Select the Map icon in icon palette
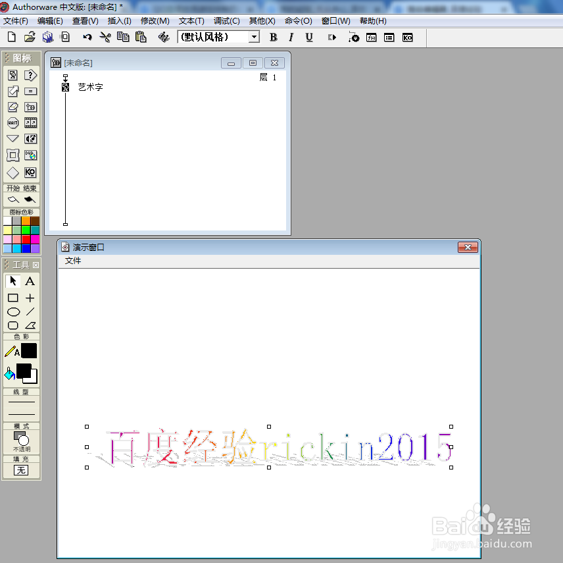 [30, 107]
